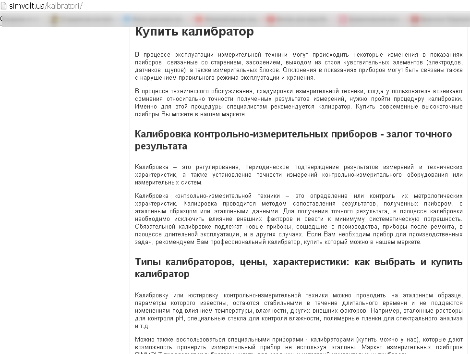This screenshot has width=470, height=354.
Task: Click the paragraph beginning "В процессе технического обслуживания"
Action: pos(299,103)
